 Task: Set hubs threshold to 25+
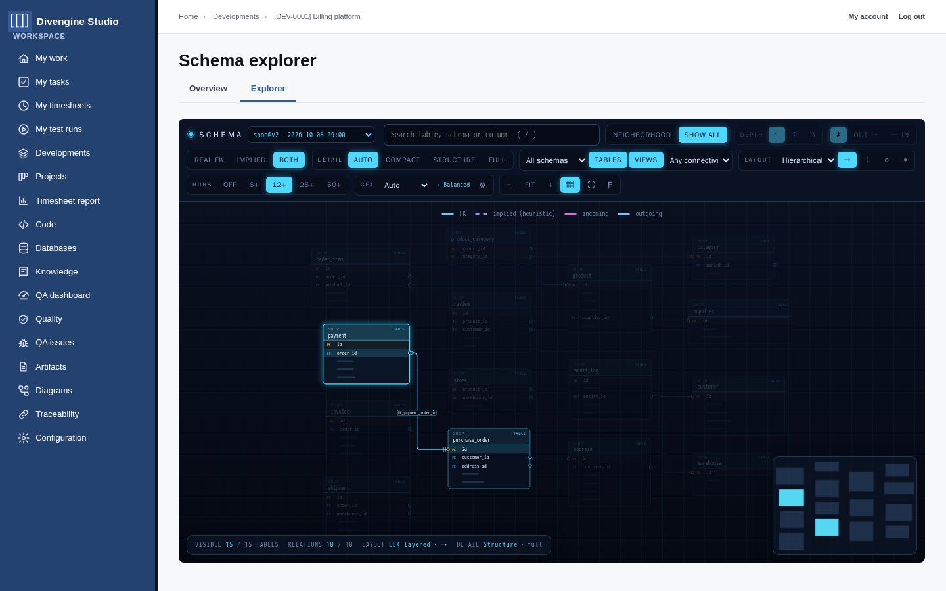pyautogui.click(x=307, y=185)
